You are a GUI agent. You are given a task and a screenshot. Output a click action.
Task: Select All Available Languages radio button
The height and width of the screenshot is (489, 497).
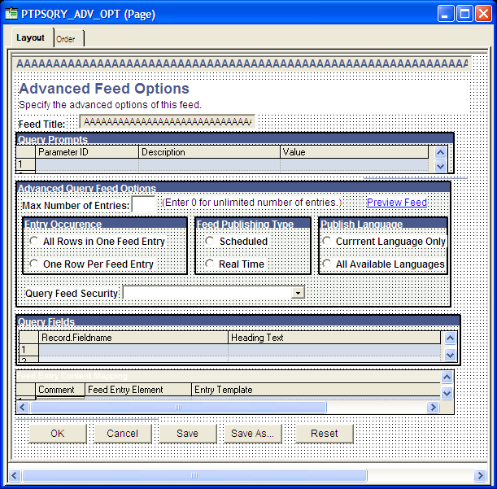[326, 264]
